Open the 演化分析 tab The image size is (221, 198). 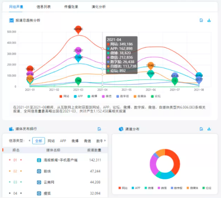pyautogui.click(x=99, y=7)
